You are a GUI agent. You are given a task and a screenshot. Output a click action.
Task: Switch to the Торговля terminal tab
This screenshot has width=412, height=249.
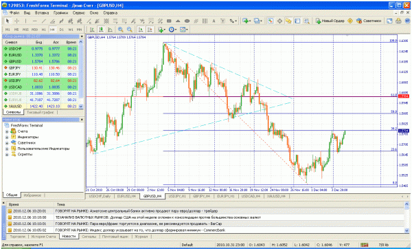(17, 237)
